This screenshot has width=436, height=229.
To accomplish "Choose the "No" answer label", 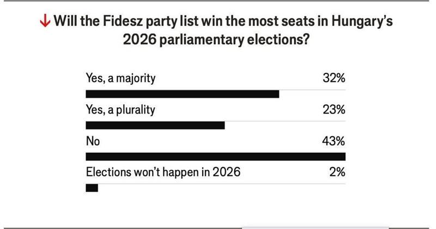I will click(92, 141).
